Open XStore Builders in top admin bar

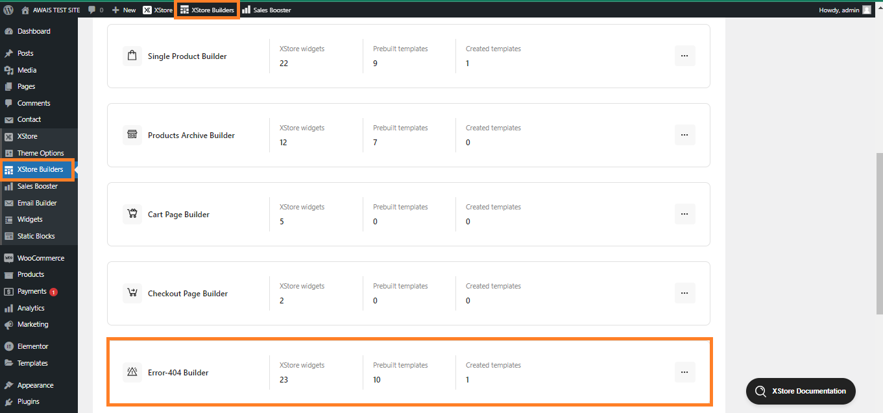pos(208,10)
